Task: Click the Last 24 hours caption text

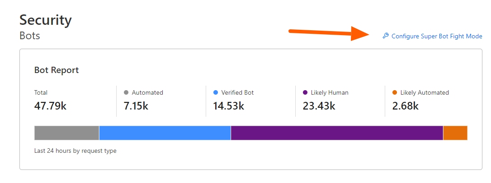Action: (x=76, y=151)
